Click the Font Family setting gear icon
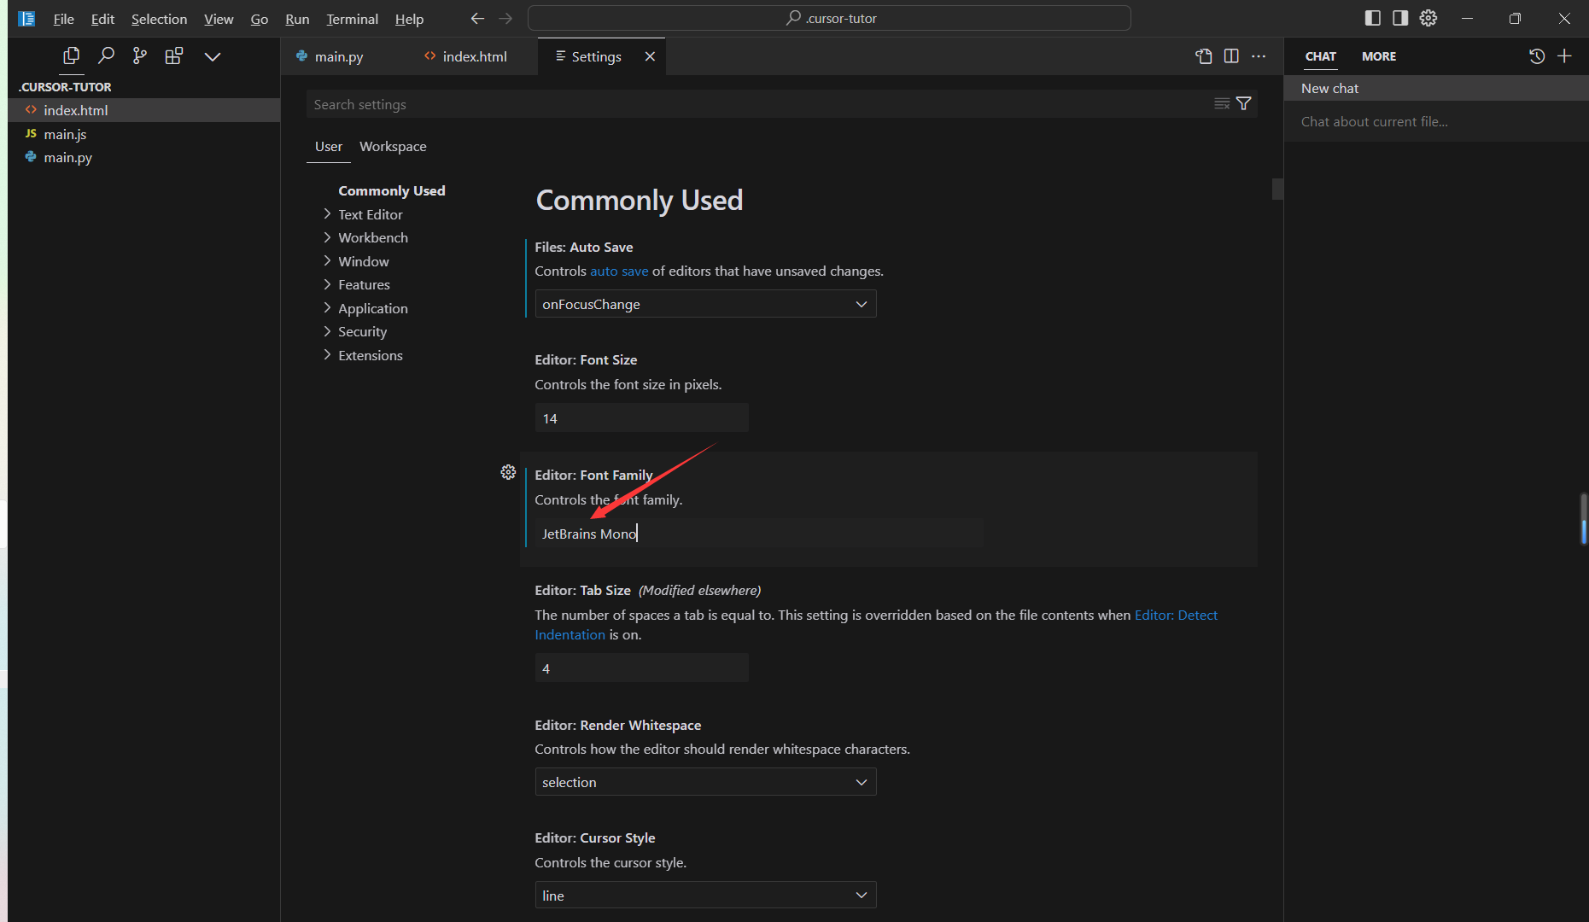This screenshot has width=1589, height=922. click(508, 472)
